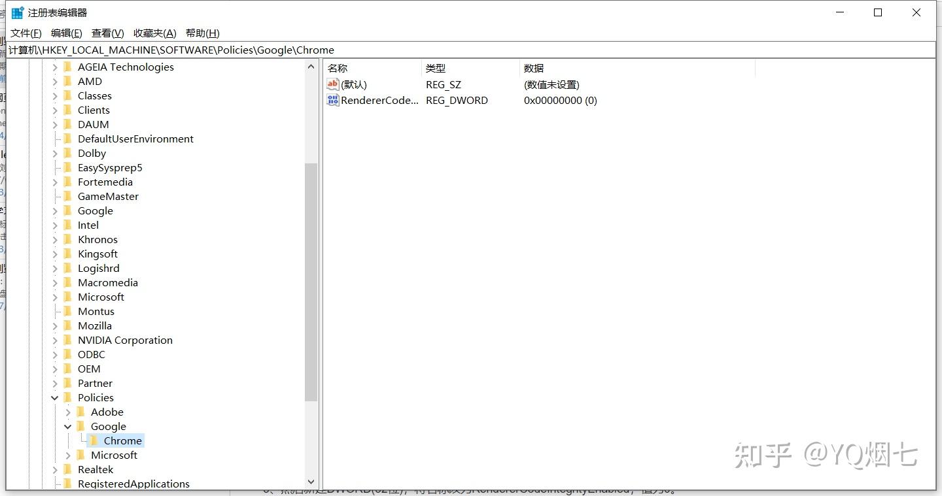This screenshot has height=496, width=942.
Task: Click the Logishrd folder icon
Action: click(x=68, y=268)
